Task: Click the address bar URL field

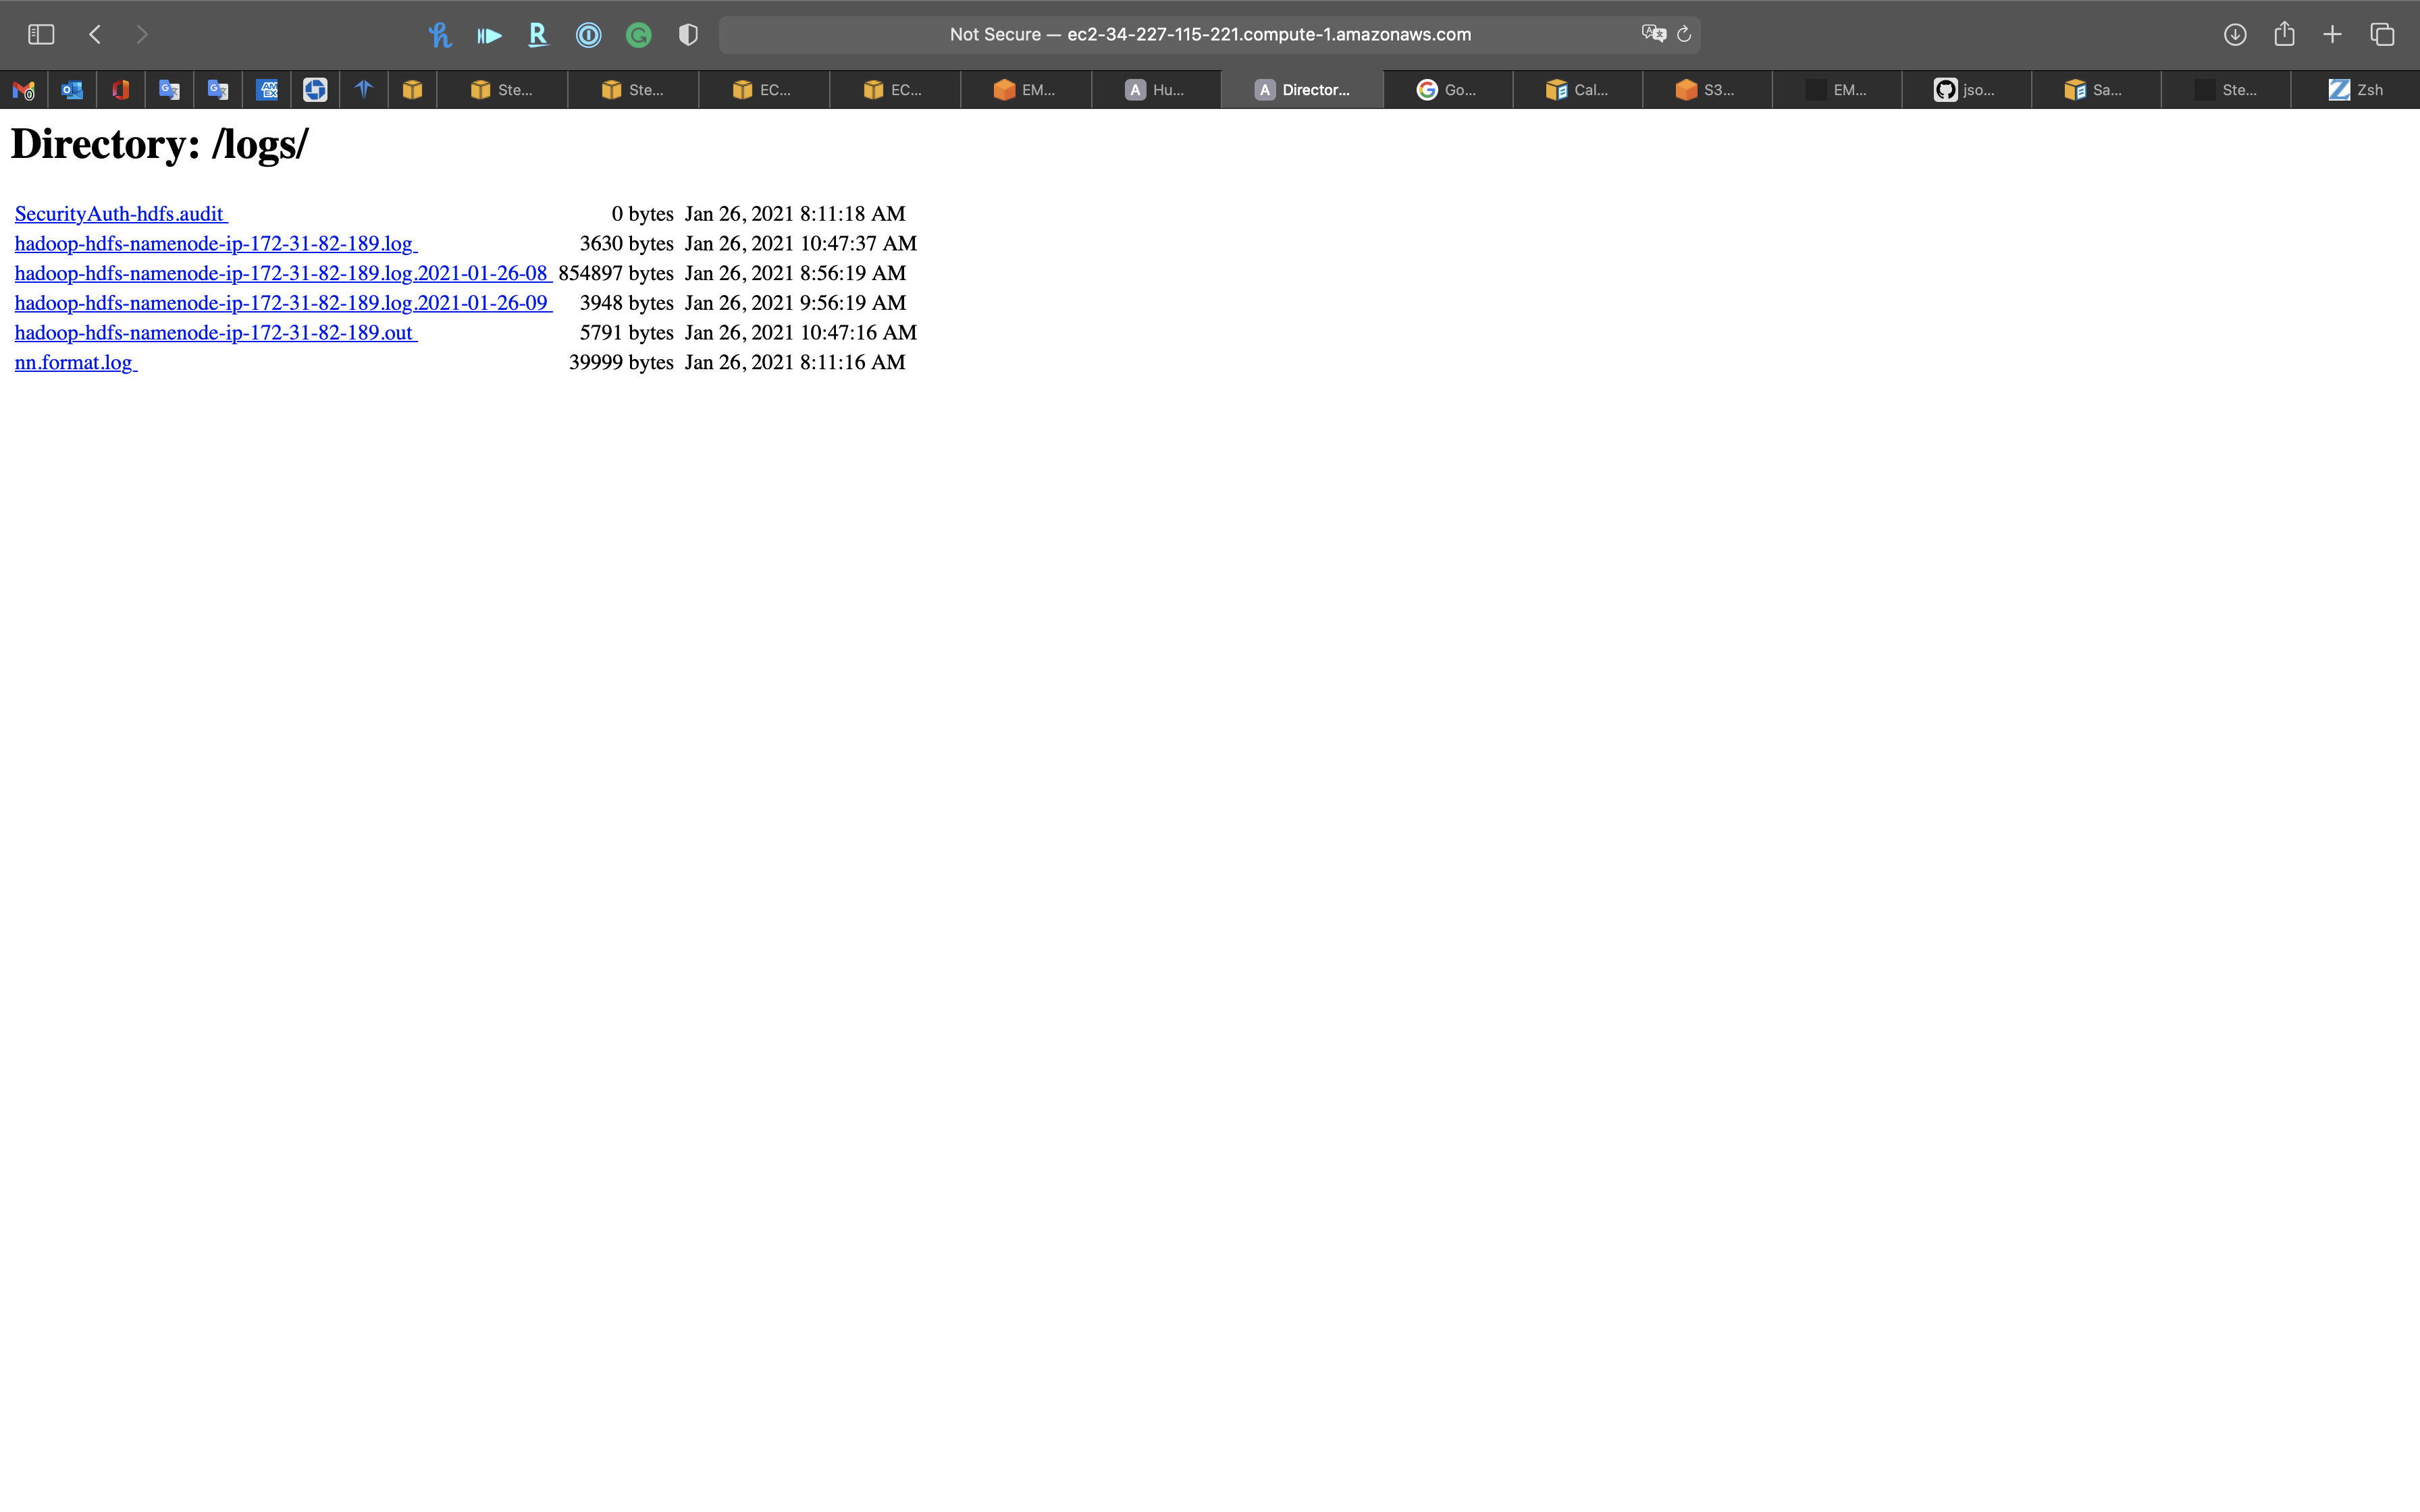Action: tap(1209, 35)
